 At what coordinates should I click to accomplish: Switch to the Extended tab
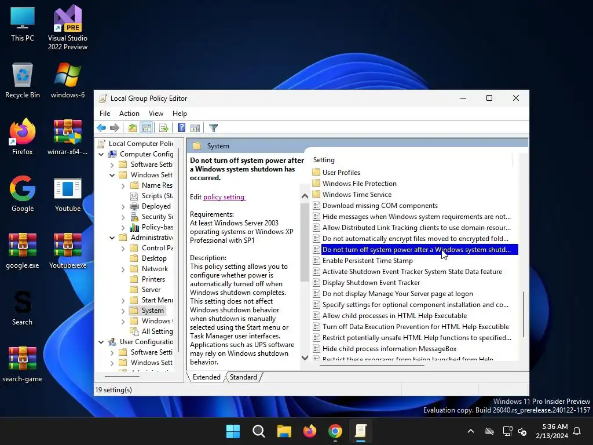click(x=207, y=377)
